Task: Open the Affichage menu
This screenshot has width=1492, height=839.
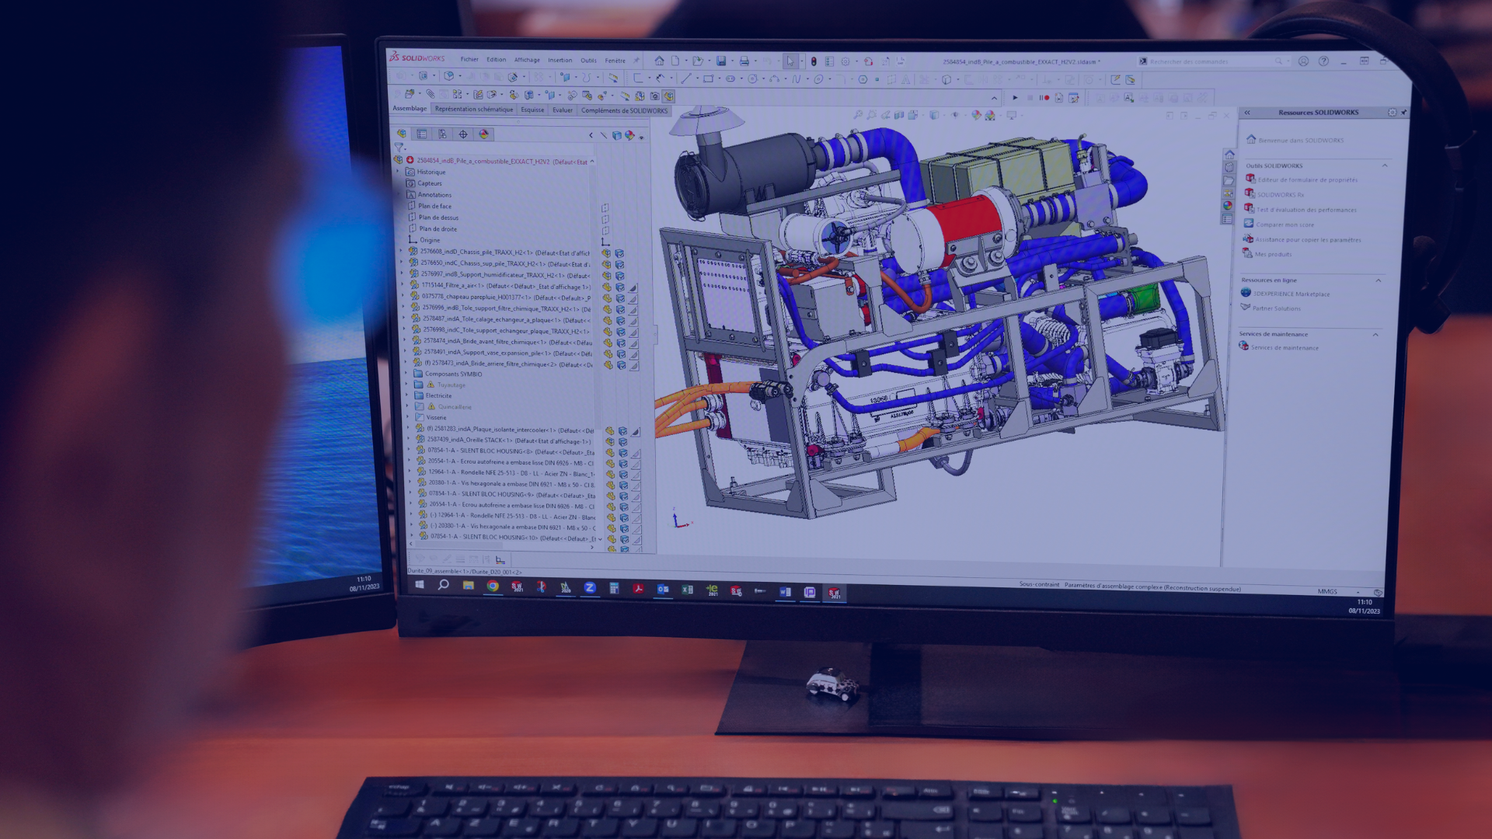Action: pyautogui.click(x=527, y=60)
